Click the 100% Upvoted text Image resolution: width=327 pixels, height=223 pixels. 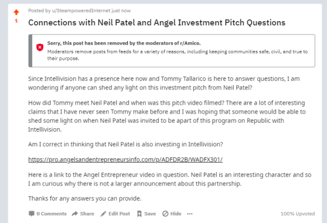coord(297,213)
